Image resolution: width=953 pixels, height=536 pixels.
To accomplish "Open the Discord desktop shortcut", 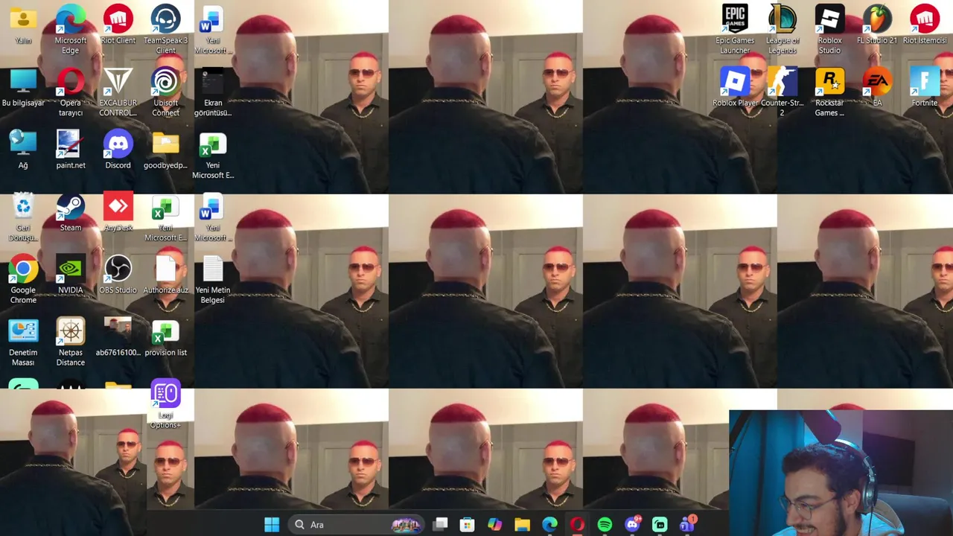I will tap(118, 150).
